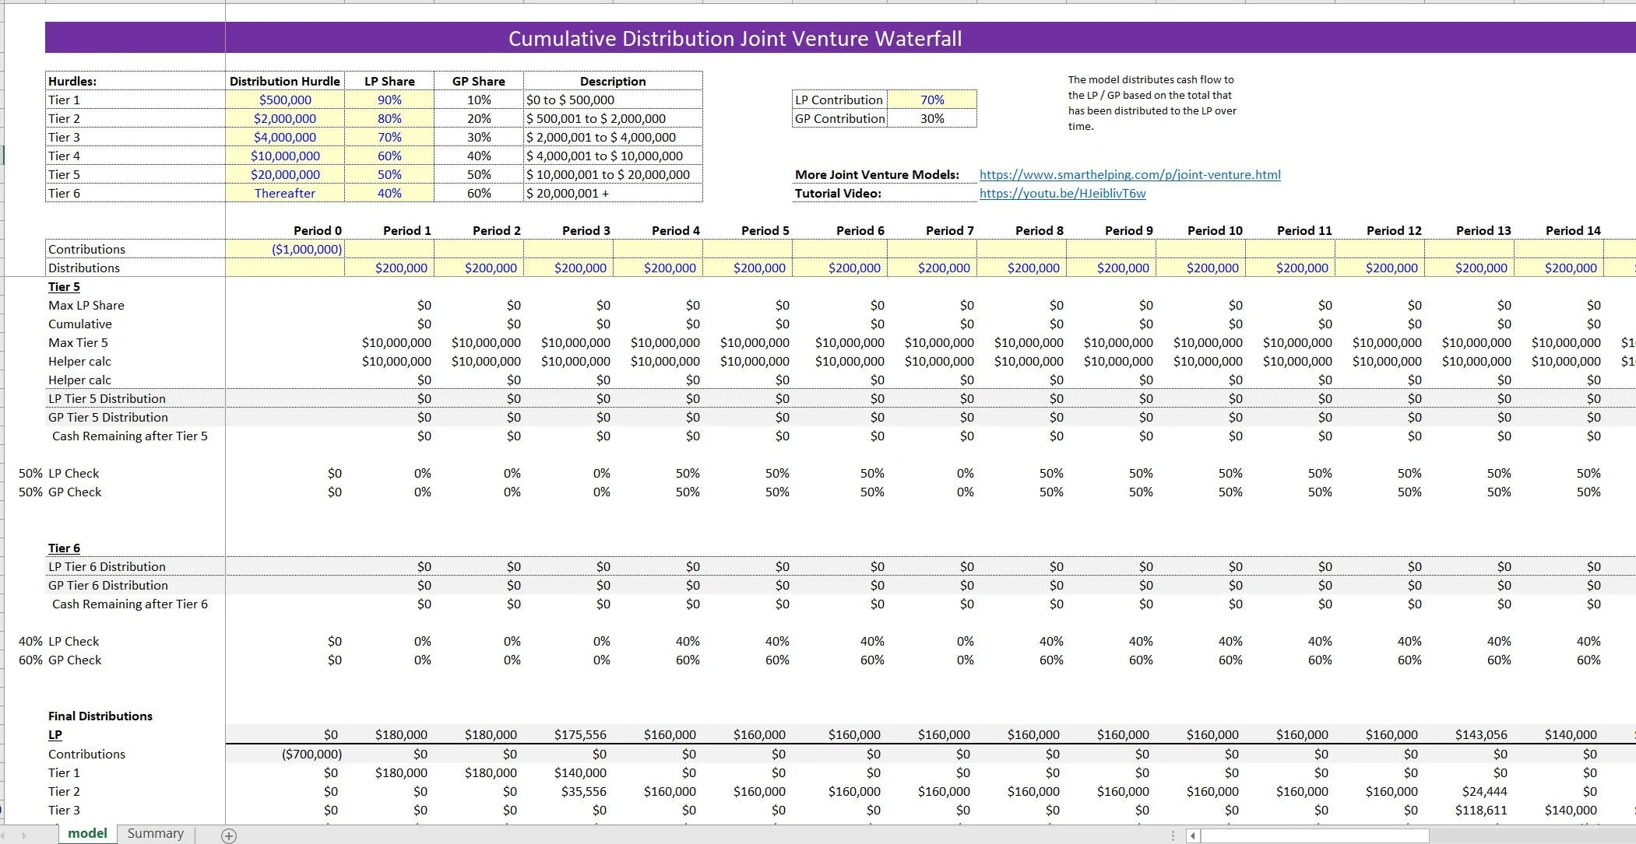The height and width of the screenshot is (844, 1636).
Task: Add a new worksheet with the plus icon
Action: tap(228, 835)
